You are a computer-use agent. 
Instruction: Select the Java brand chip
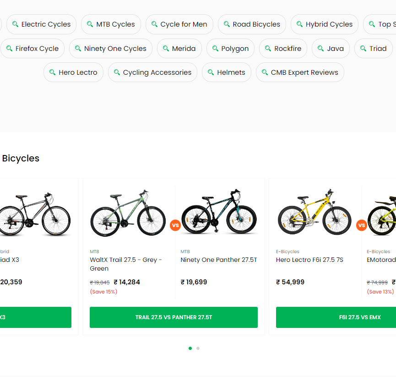[331, 48]
